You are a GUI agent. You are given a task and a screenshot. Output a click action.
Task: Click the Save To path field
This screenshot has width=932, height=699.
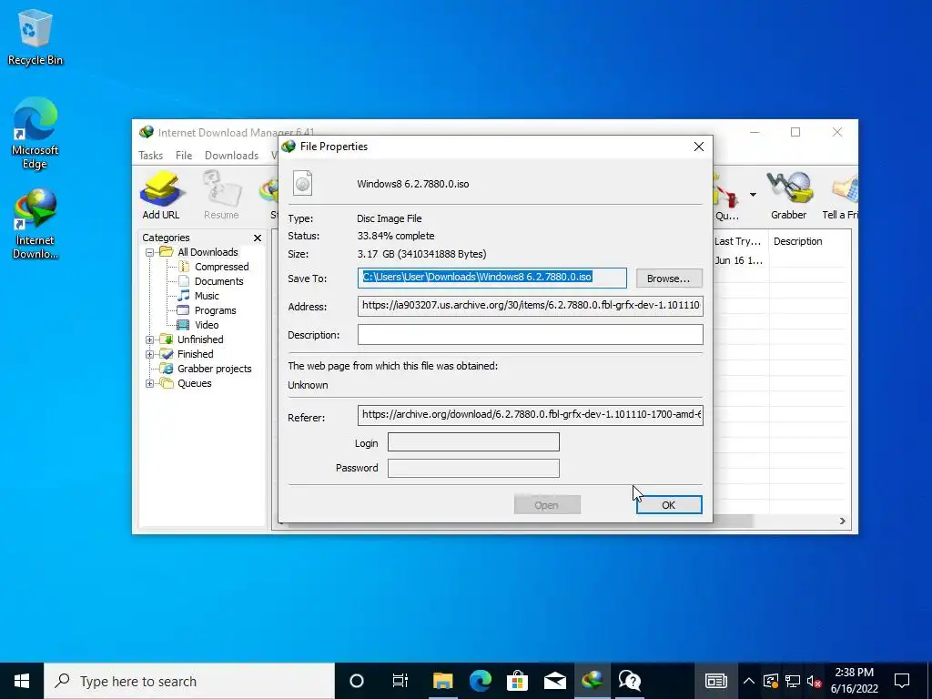click(x=492, y=278)
